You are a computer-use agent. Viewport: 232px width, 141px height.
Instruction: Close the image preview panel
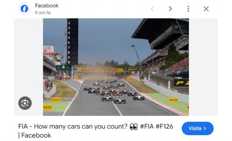pos(206,9)
